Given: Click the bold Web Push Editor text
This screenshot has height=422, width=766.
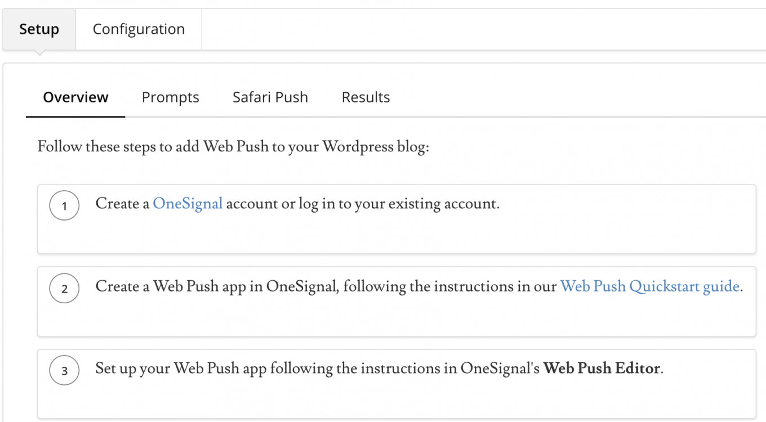Looking at the screenshot, I should point(601,369).
